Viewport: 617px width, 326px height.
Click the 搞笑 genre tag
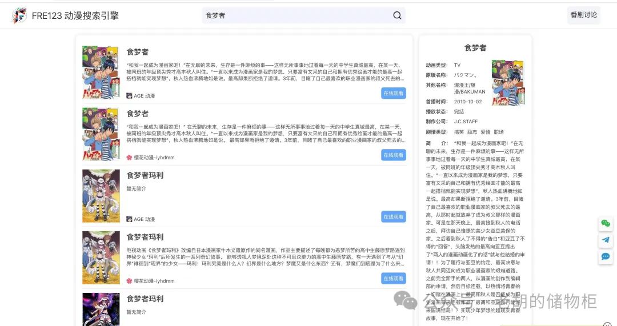[459, 132]
